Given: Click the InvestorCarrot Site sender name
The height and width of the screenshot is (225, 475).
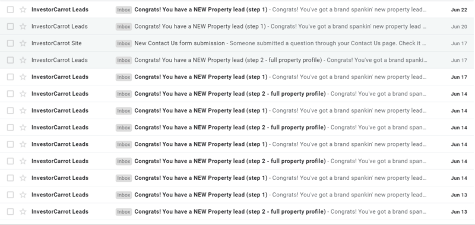Looking at the screenshot, I should (56, 43).
